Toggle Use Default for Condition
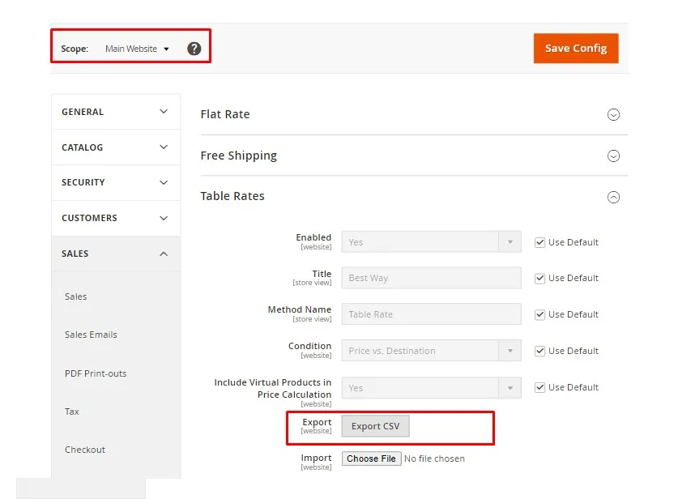This screenshot has height=499, width=678. pos(539,351)
